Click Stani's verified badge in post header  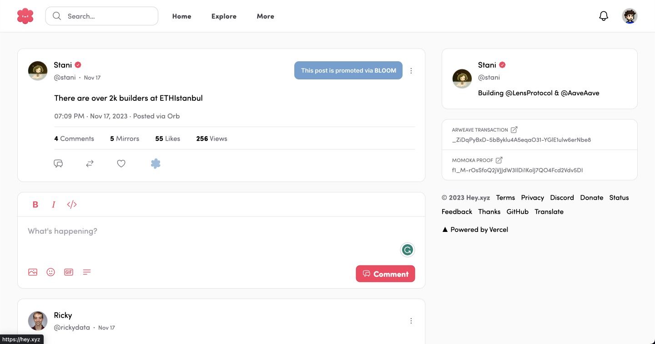78,65
